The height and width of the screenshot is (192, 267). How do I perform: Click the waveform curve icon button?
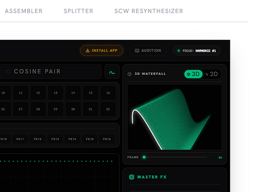pyautogui.click(x=112, y=72)
